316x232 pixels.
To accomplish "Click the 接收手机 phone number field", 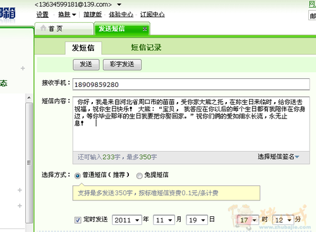I will (x=191, y=84).
